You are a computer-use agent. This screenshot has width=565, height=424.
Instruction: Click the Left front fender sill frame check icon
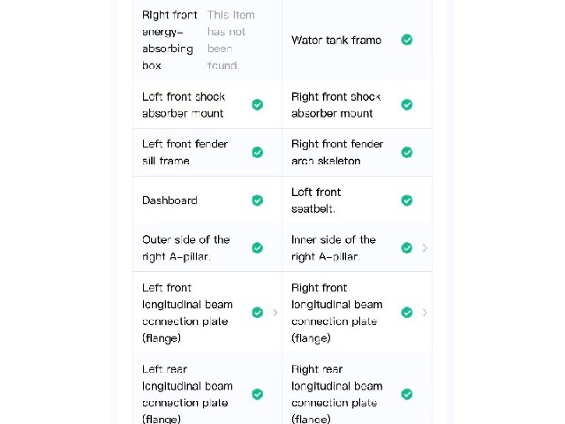257,152
